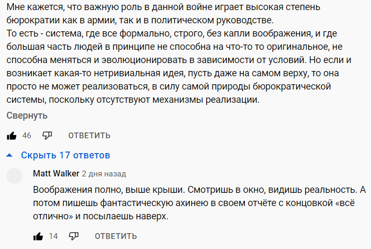Viewport: 371px width, 249px height.
Task: Open Matt Walker's round avatar
Action: (x=16, y=176)
